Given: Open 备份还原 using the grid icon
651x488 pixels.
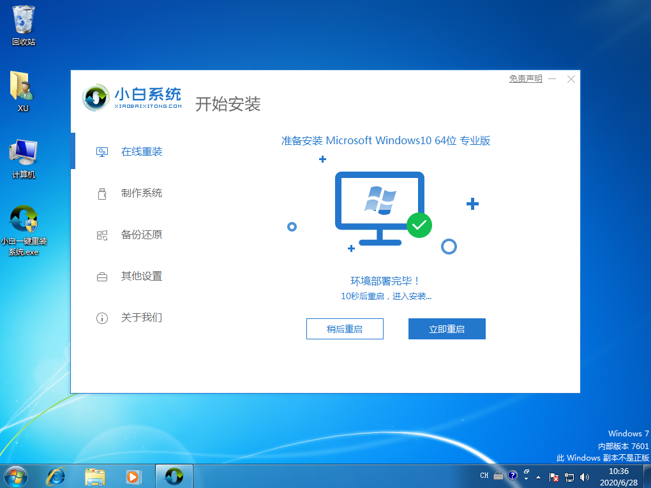Looking at the screenshot, I should [102, 235].
